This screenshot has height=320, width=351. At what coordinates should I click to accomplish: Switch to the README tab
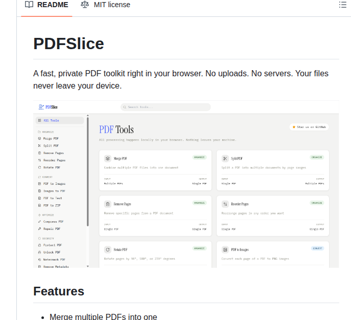click(46, 5)
